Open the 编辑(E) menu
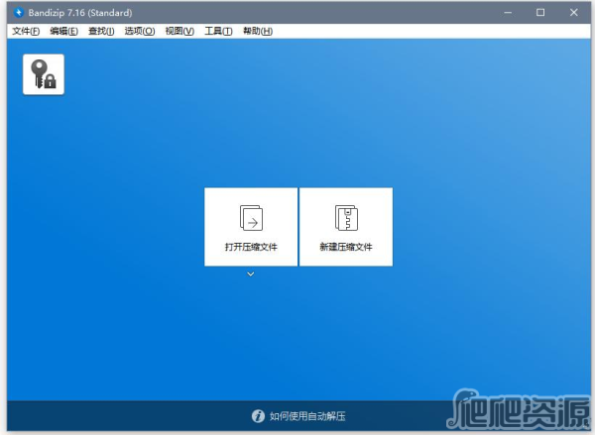Image resolution: width=595 pixels, height=435 pixels. pyautogui.click(x=64, y=31)
